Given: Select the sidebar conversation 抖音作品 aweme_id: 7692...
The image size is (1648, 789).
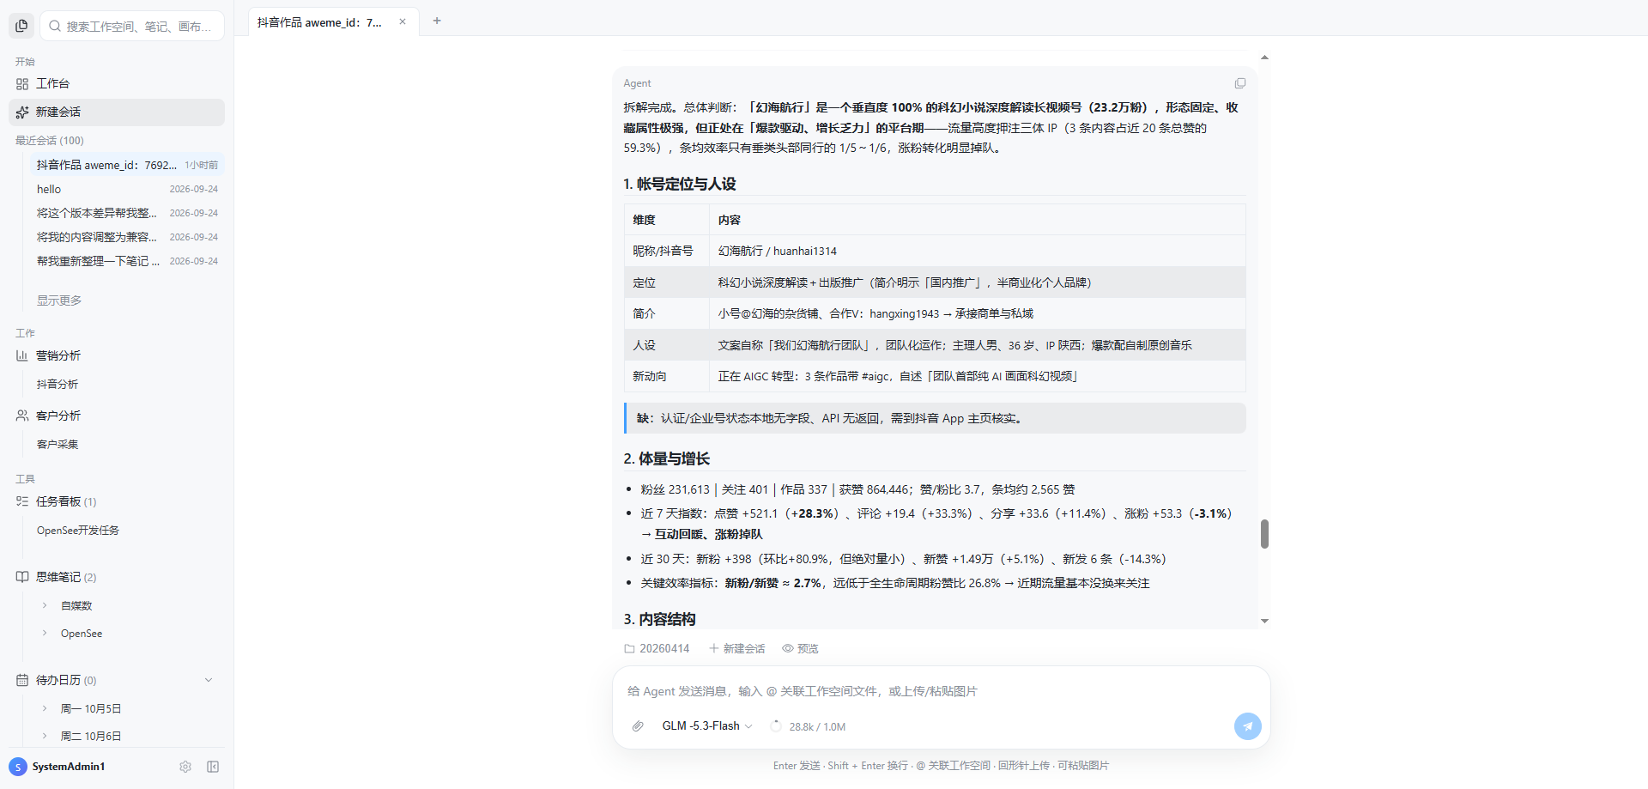Looking at the screenshot, I should pos(127,165).
